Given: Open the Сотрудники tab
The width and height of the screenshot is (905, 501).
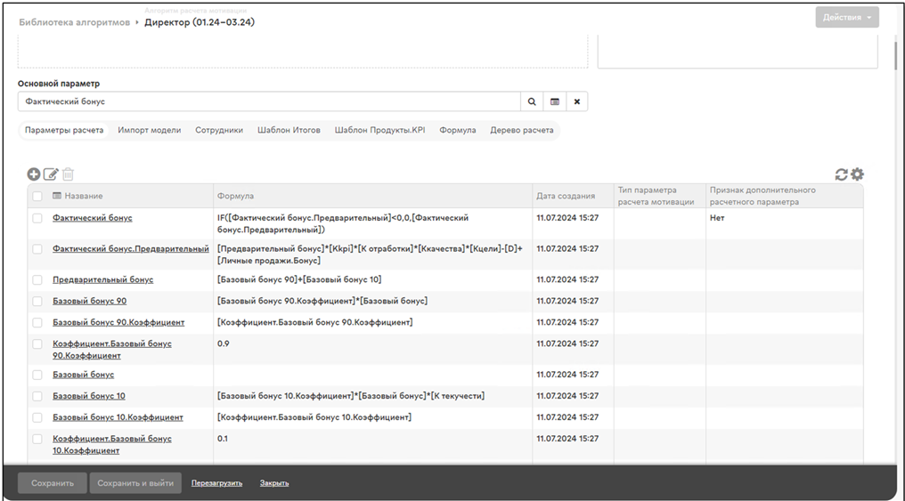Looking at the screenshot, I should (218, 130).
